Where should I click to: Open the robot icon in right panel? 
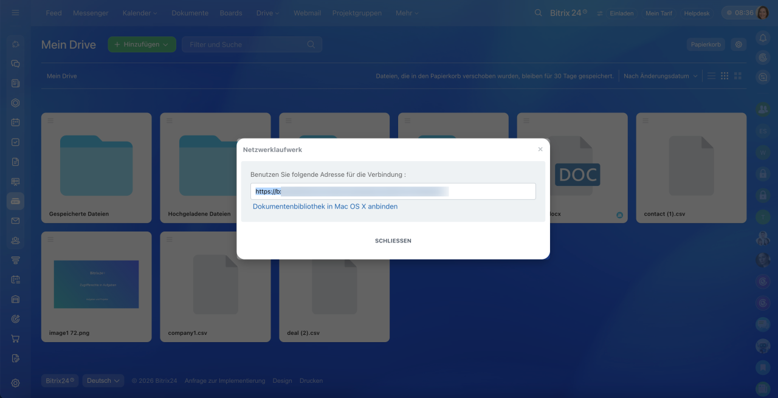pos(763,346)
